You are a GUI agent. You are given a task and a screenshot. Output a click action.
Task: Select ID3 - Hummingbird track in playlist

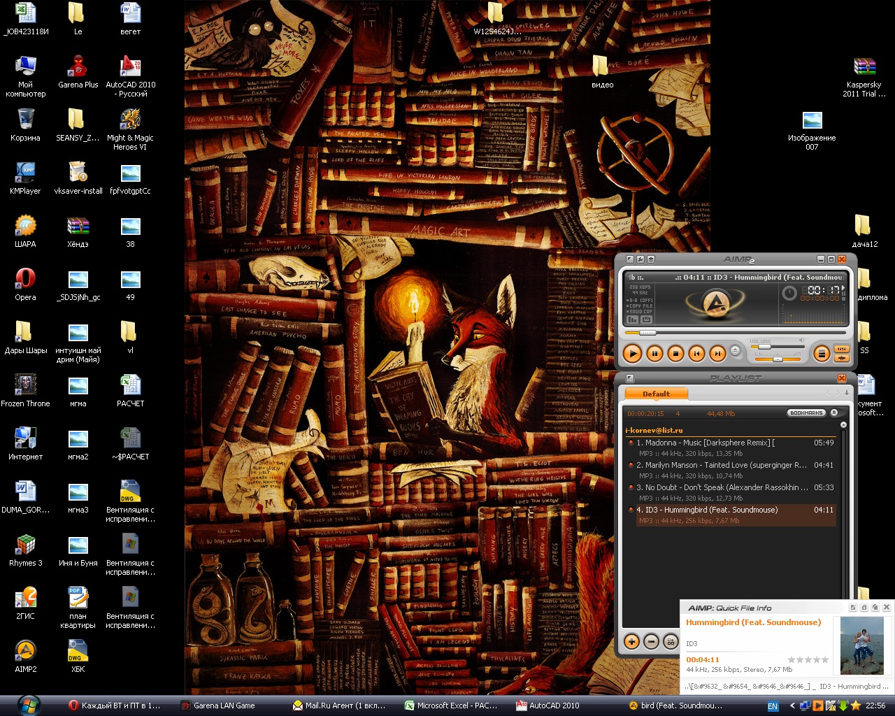pos(731,515)
